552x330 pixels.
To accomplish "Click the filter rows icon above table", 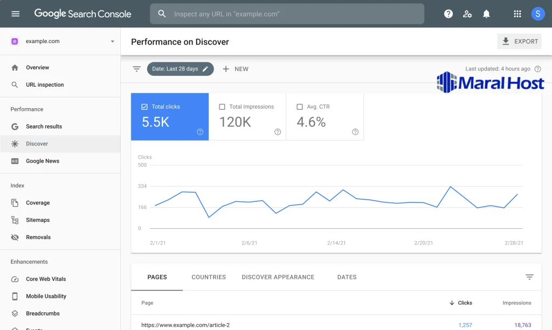I will pyautogui.click(x=529, y=277).
